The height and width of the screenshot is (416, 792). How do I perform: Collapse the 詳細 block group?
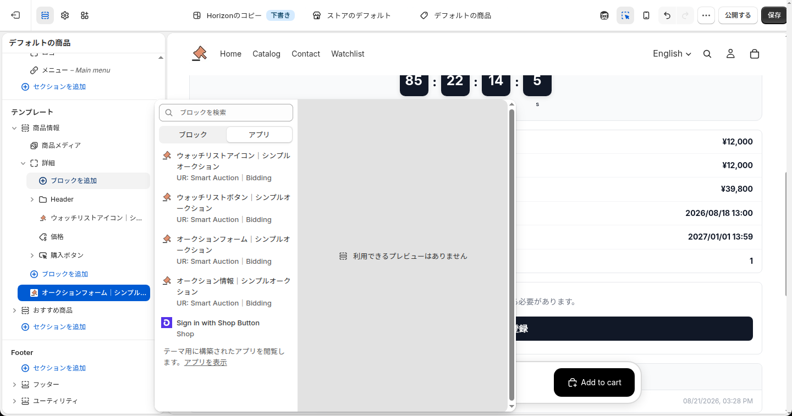click(x=23, y=163)
